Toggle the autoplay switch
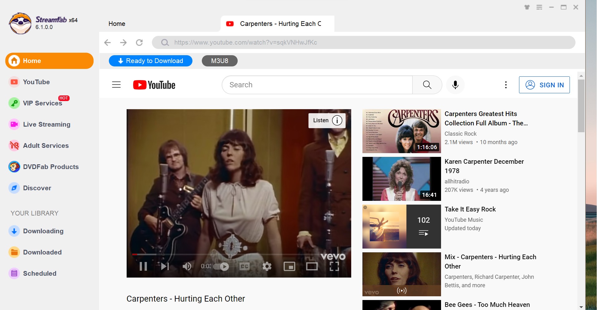Viewport: 597px width, 310px height. (x=221, y=266)
